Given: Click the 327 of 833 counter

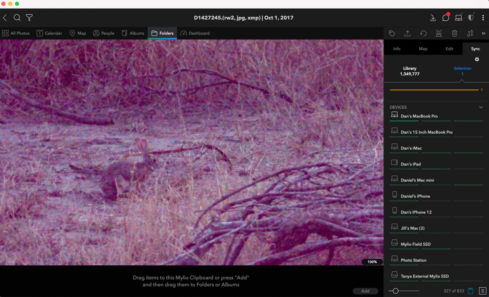Looking at the screenshot, I should pyautogui.click(x=454, y=291).
